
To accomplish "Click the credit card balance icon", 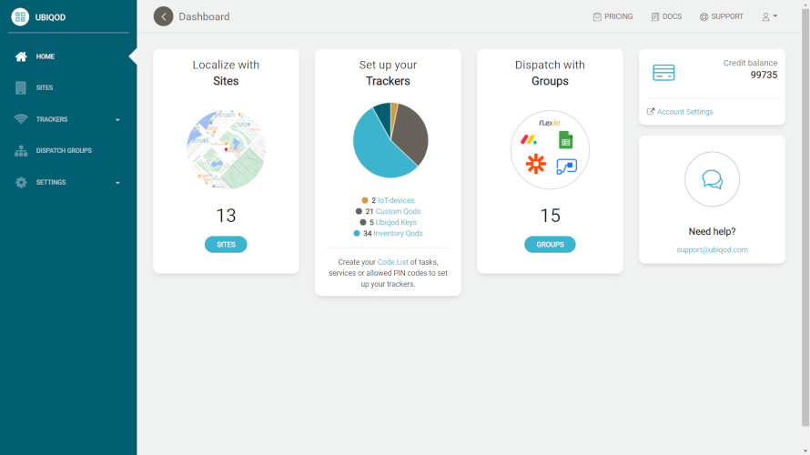I will coord(663,74).
